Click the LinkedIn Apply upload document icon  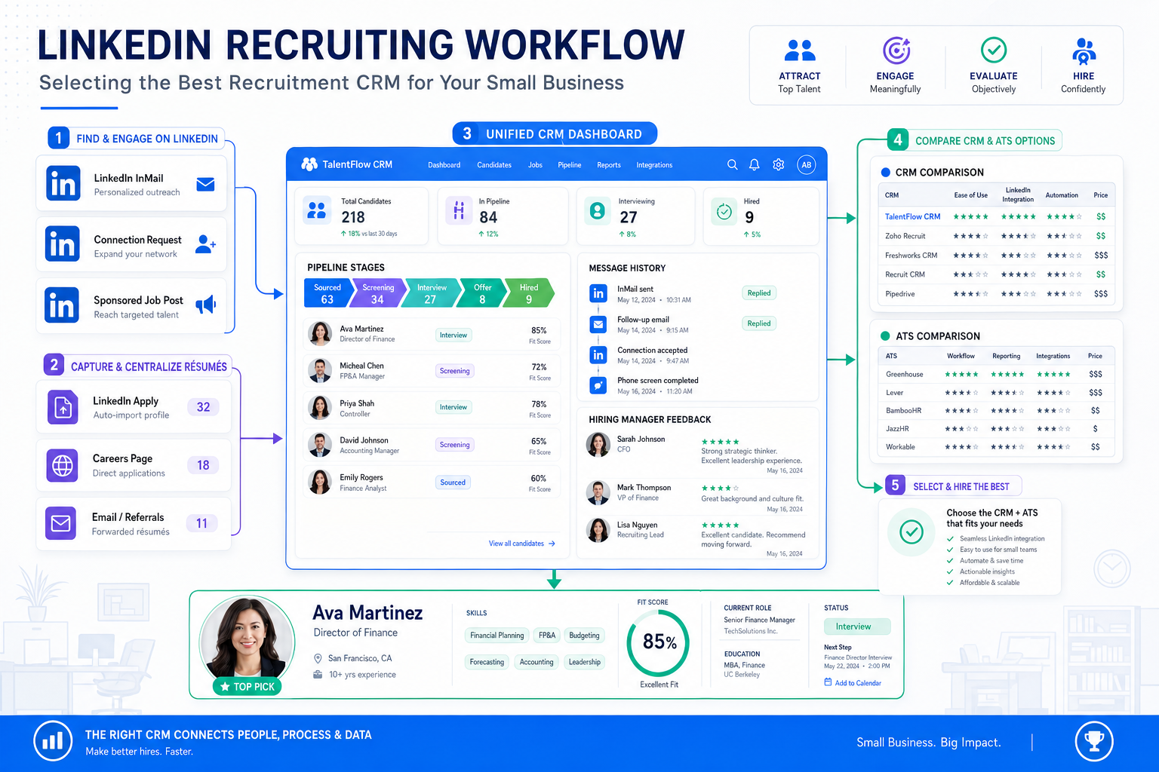point(63,407)
